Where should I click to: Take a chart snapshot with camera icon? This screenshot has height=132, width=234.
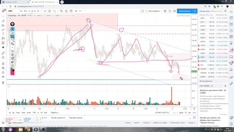(174, 11)
